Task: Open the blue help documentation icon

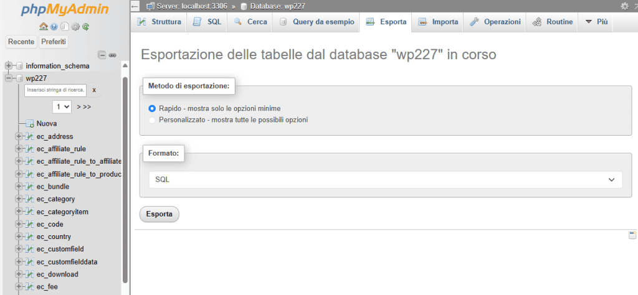Action: pos(54,27)
